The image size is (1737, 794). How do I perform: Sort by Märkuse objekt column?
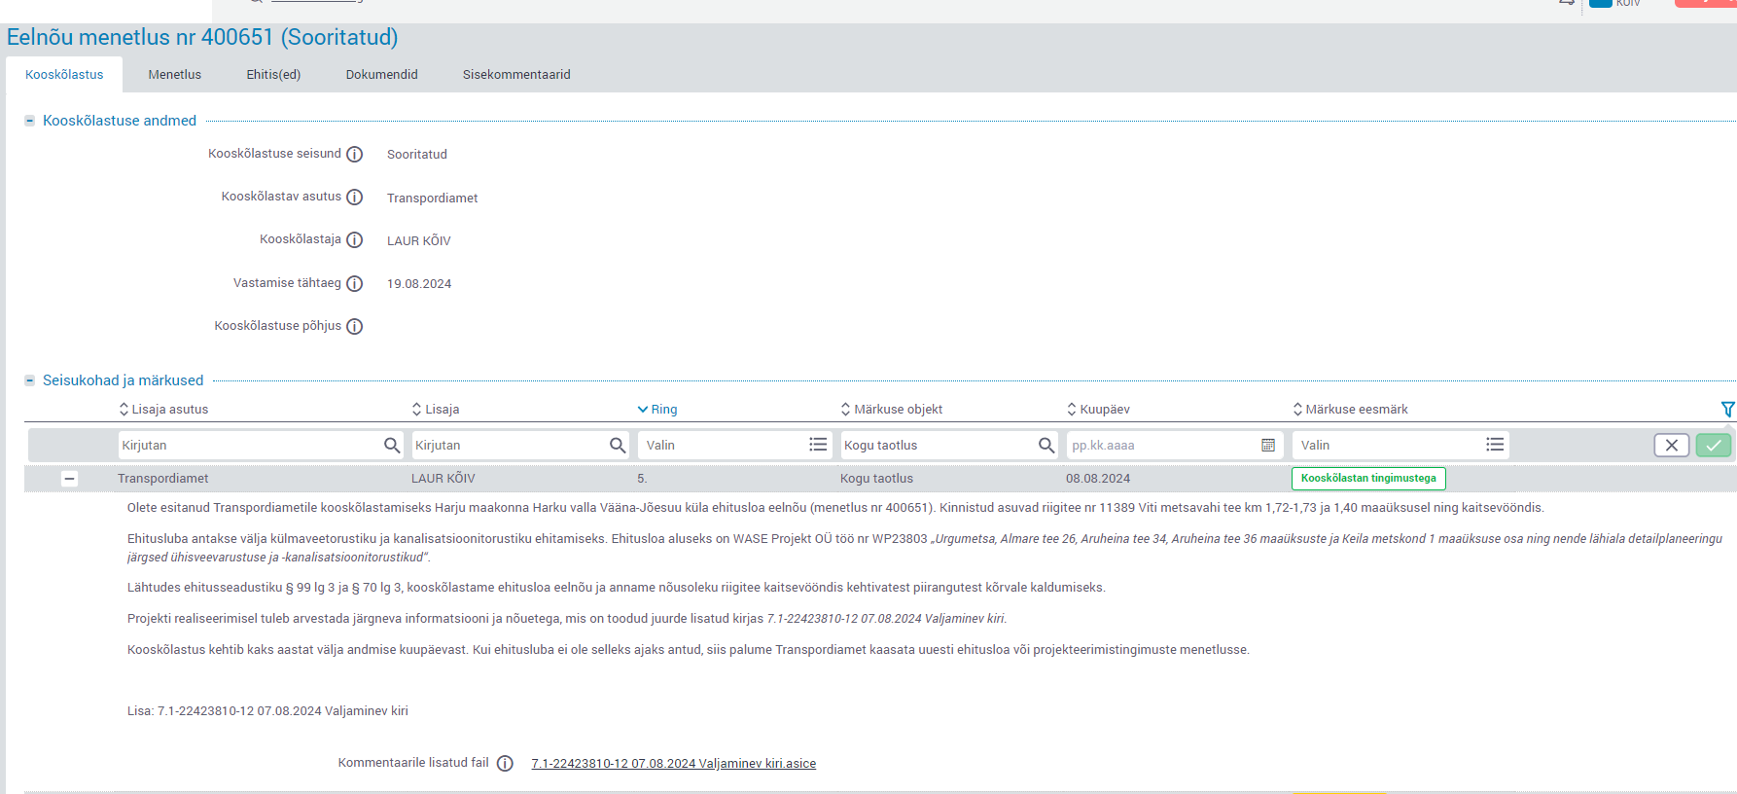click(x=892, y=410)
